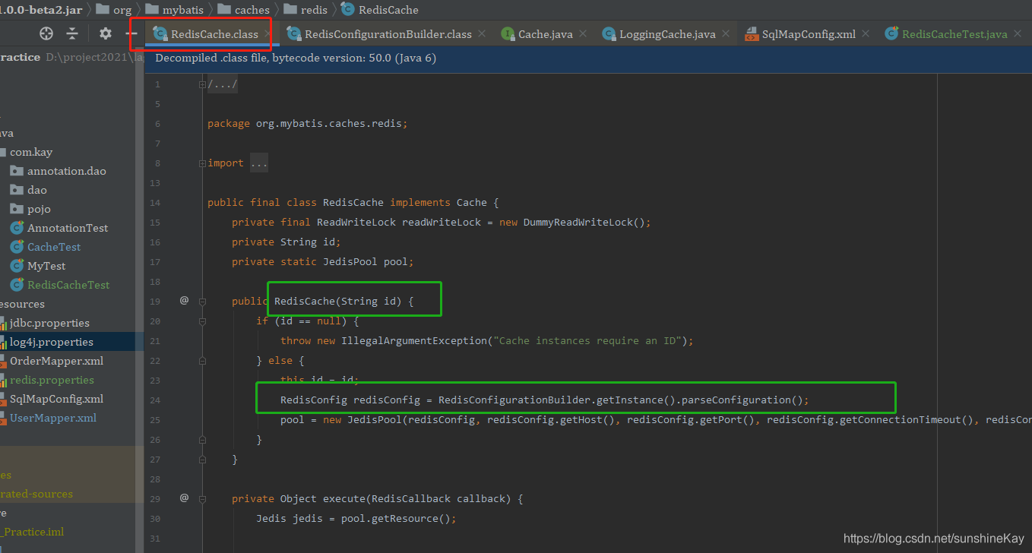Click 'caches' in the breadcrumb path
The image size is (1032, 553).
252,10
